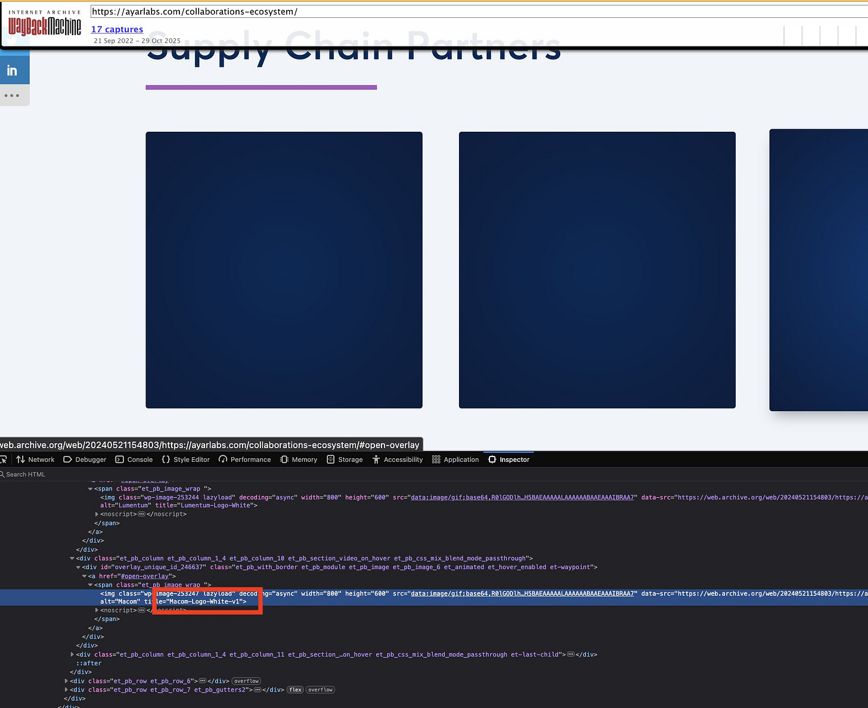The height and width of the screenshot is (708, 868).
Task: Collapse the #open-overlay anchor above Macom img
Action: [x=84, y=576]
